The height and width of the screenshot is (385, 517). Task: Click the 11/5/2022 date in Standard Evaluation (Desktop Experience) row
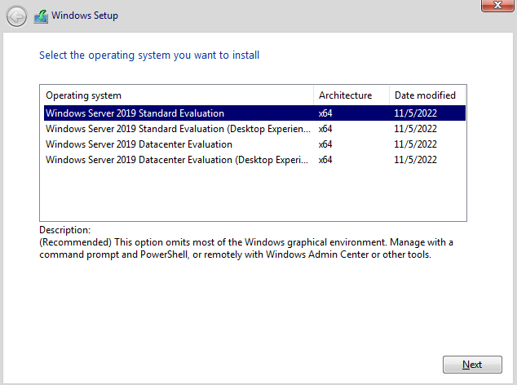[415, 129]
